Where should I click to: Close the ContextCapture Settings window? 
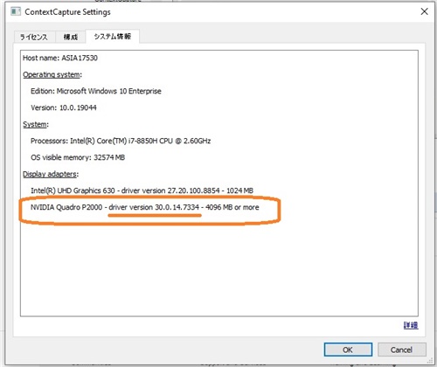pos(424,11)
